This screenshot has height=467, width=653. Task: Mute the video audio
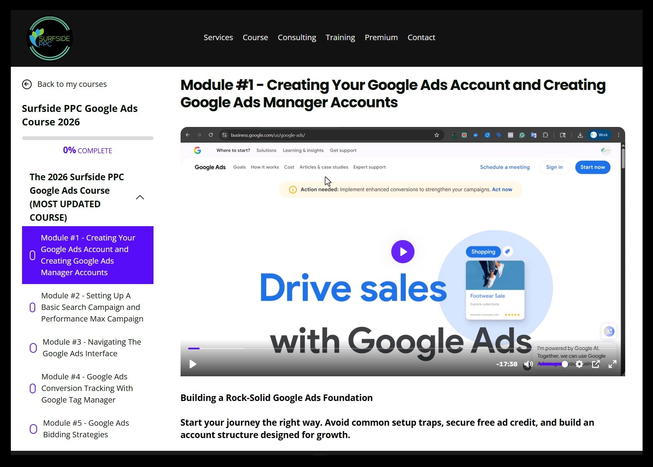tap(527, 364)
